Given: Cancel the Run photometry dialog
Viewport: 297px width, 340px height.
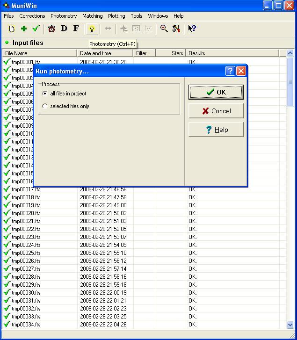Looking at the screenshot, I should tap(216, 111).
